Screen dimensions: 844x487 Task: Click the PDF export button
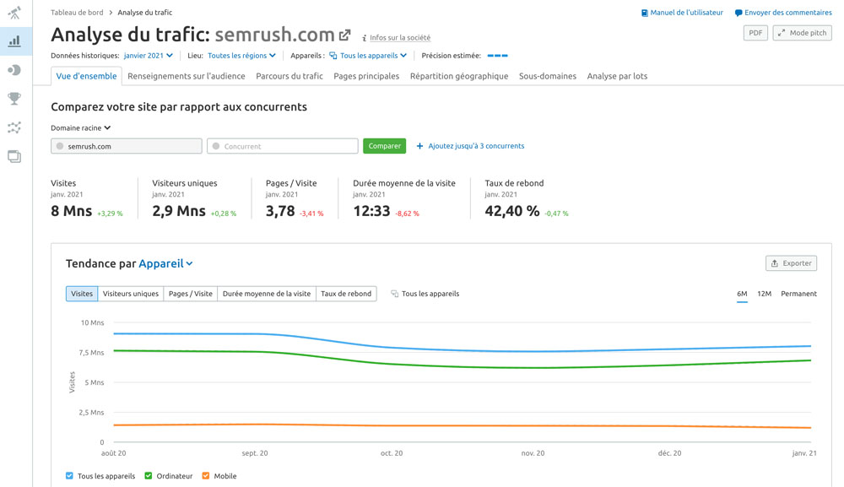[755, 33]
